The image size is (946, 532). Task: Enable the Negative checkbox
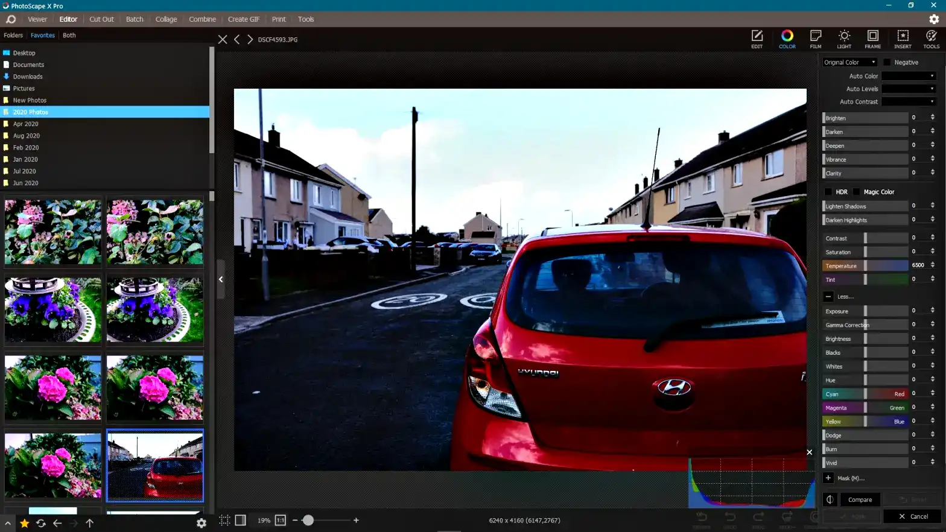887,62
